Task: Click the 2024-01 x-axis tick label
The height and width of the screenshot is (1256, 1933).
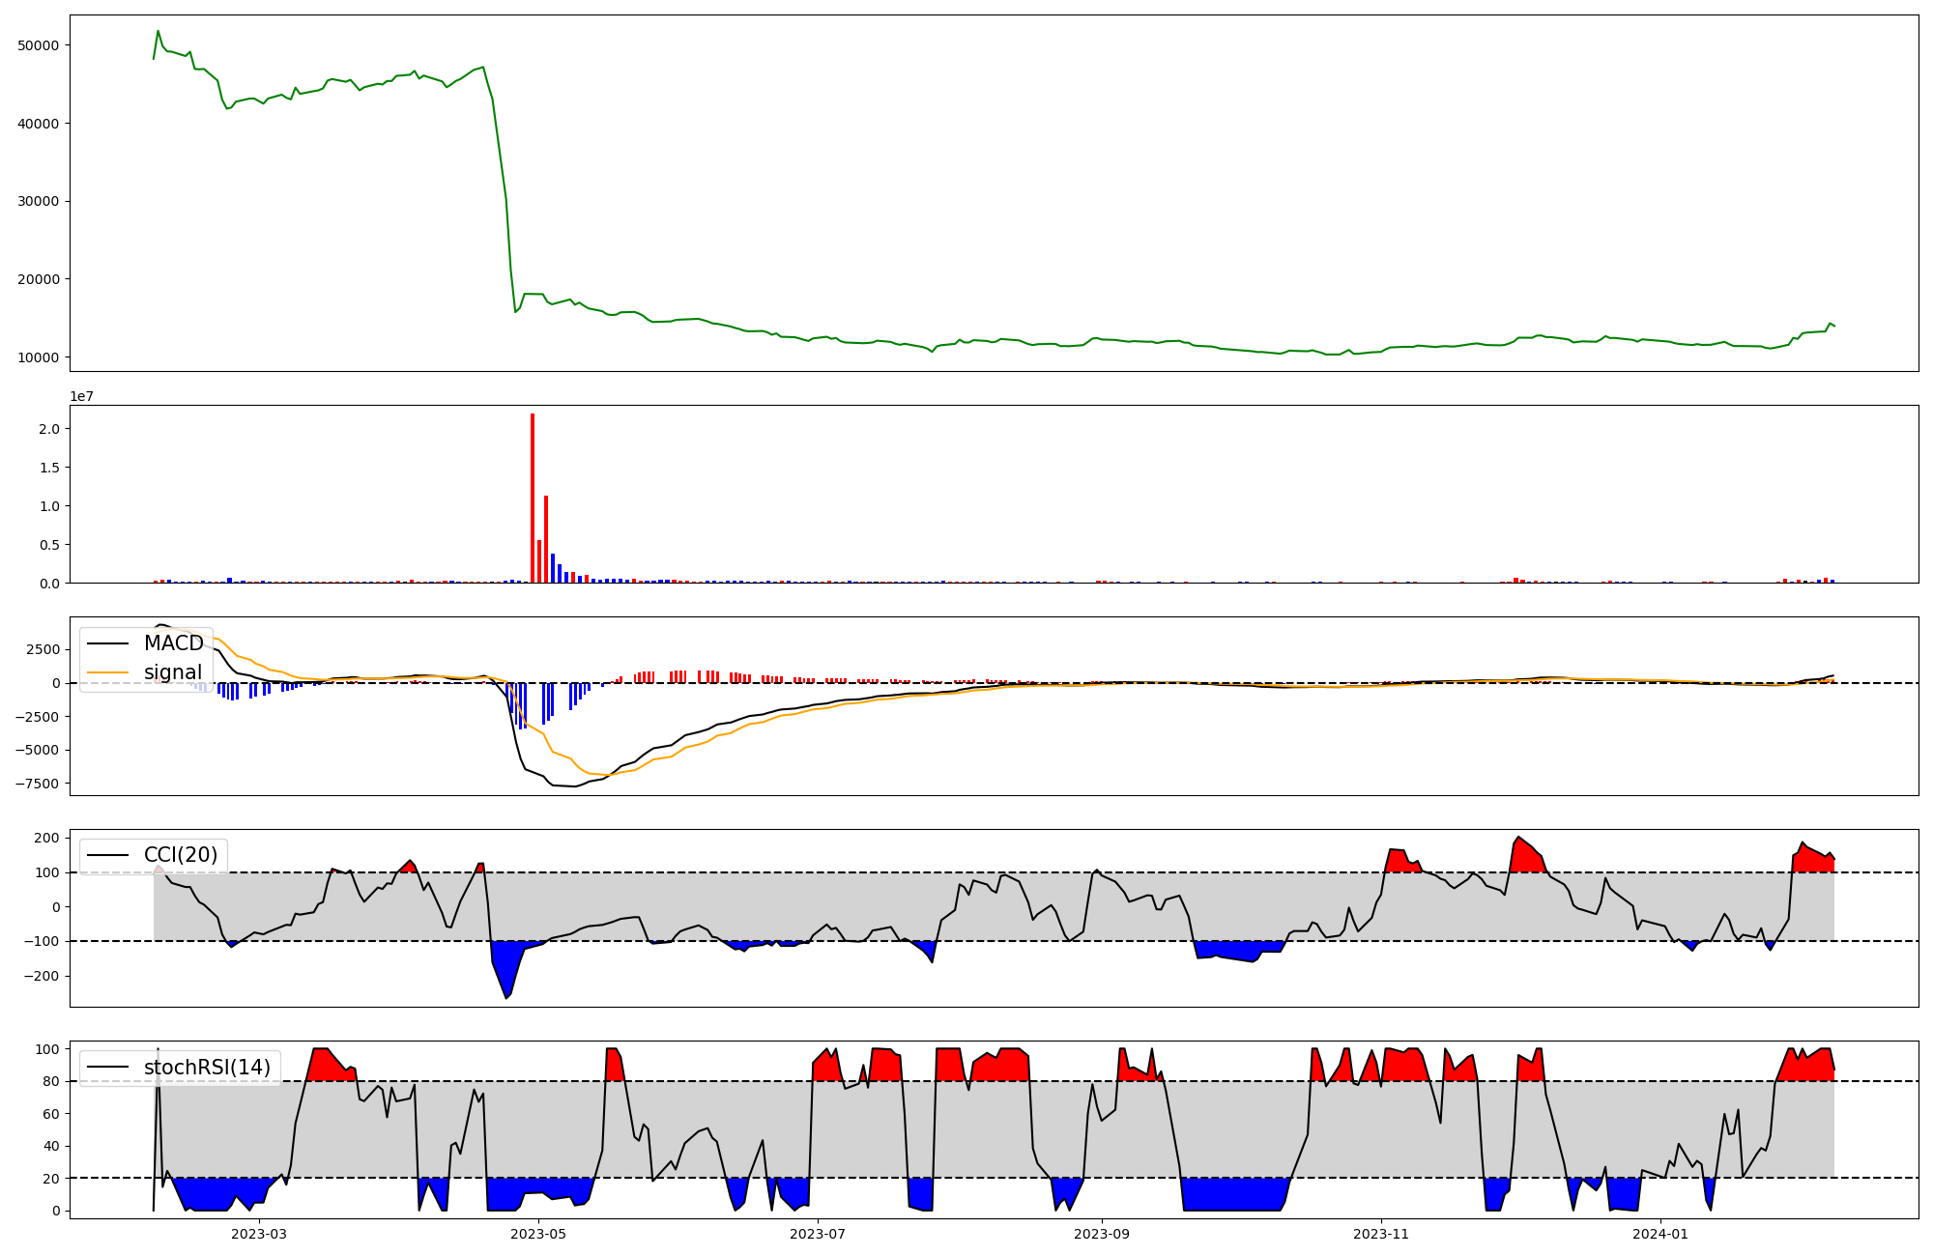Action: pyautogui.click(x=1660, y=1234)
